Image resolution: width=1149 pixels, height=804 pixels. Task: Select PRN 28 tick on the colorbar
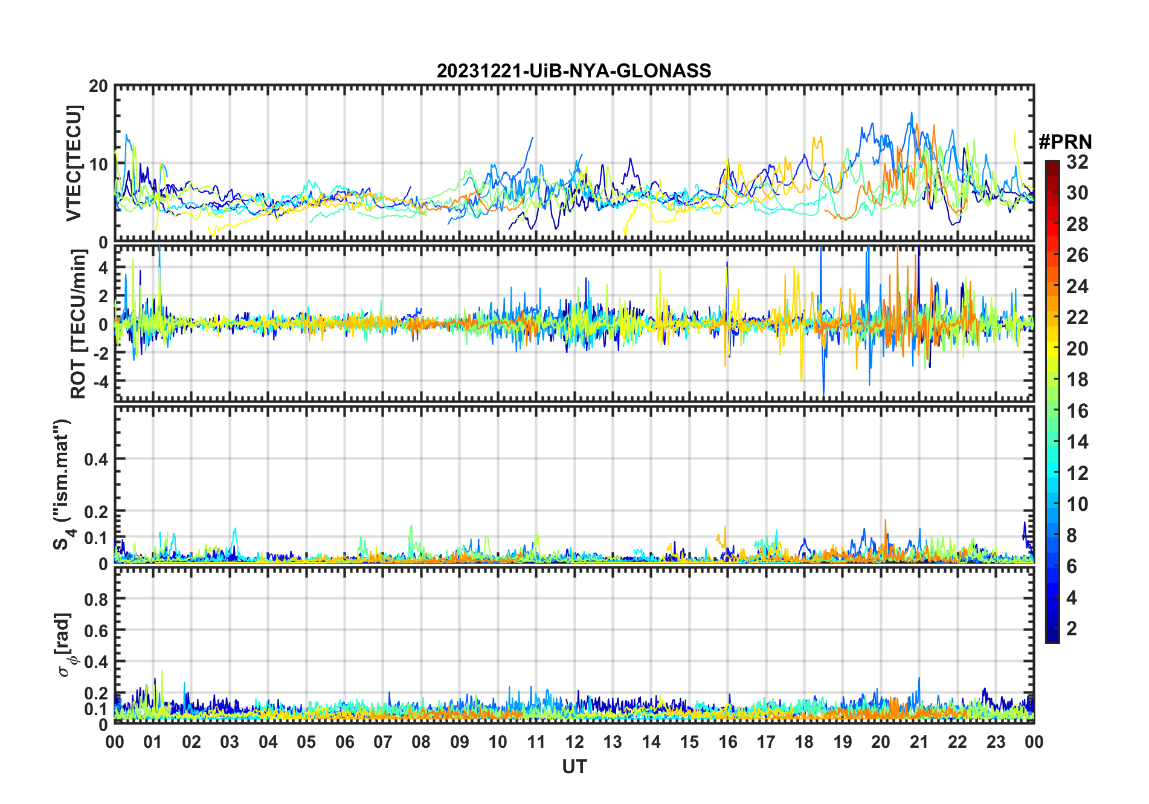click(x=1077, y=224)
